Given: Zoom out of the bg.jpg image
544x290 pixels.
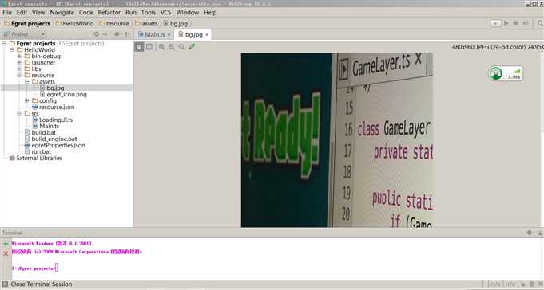Looking at the screenshot, I should pos(172,47).
